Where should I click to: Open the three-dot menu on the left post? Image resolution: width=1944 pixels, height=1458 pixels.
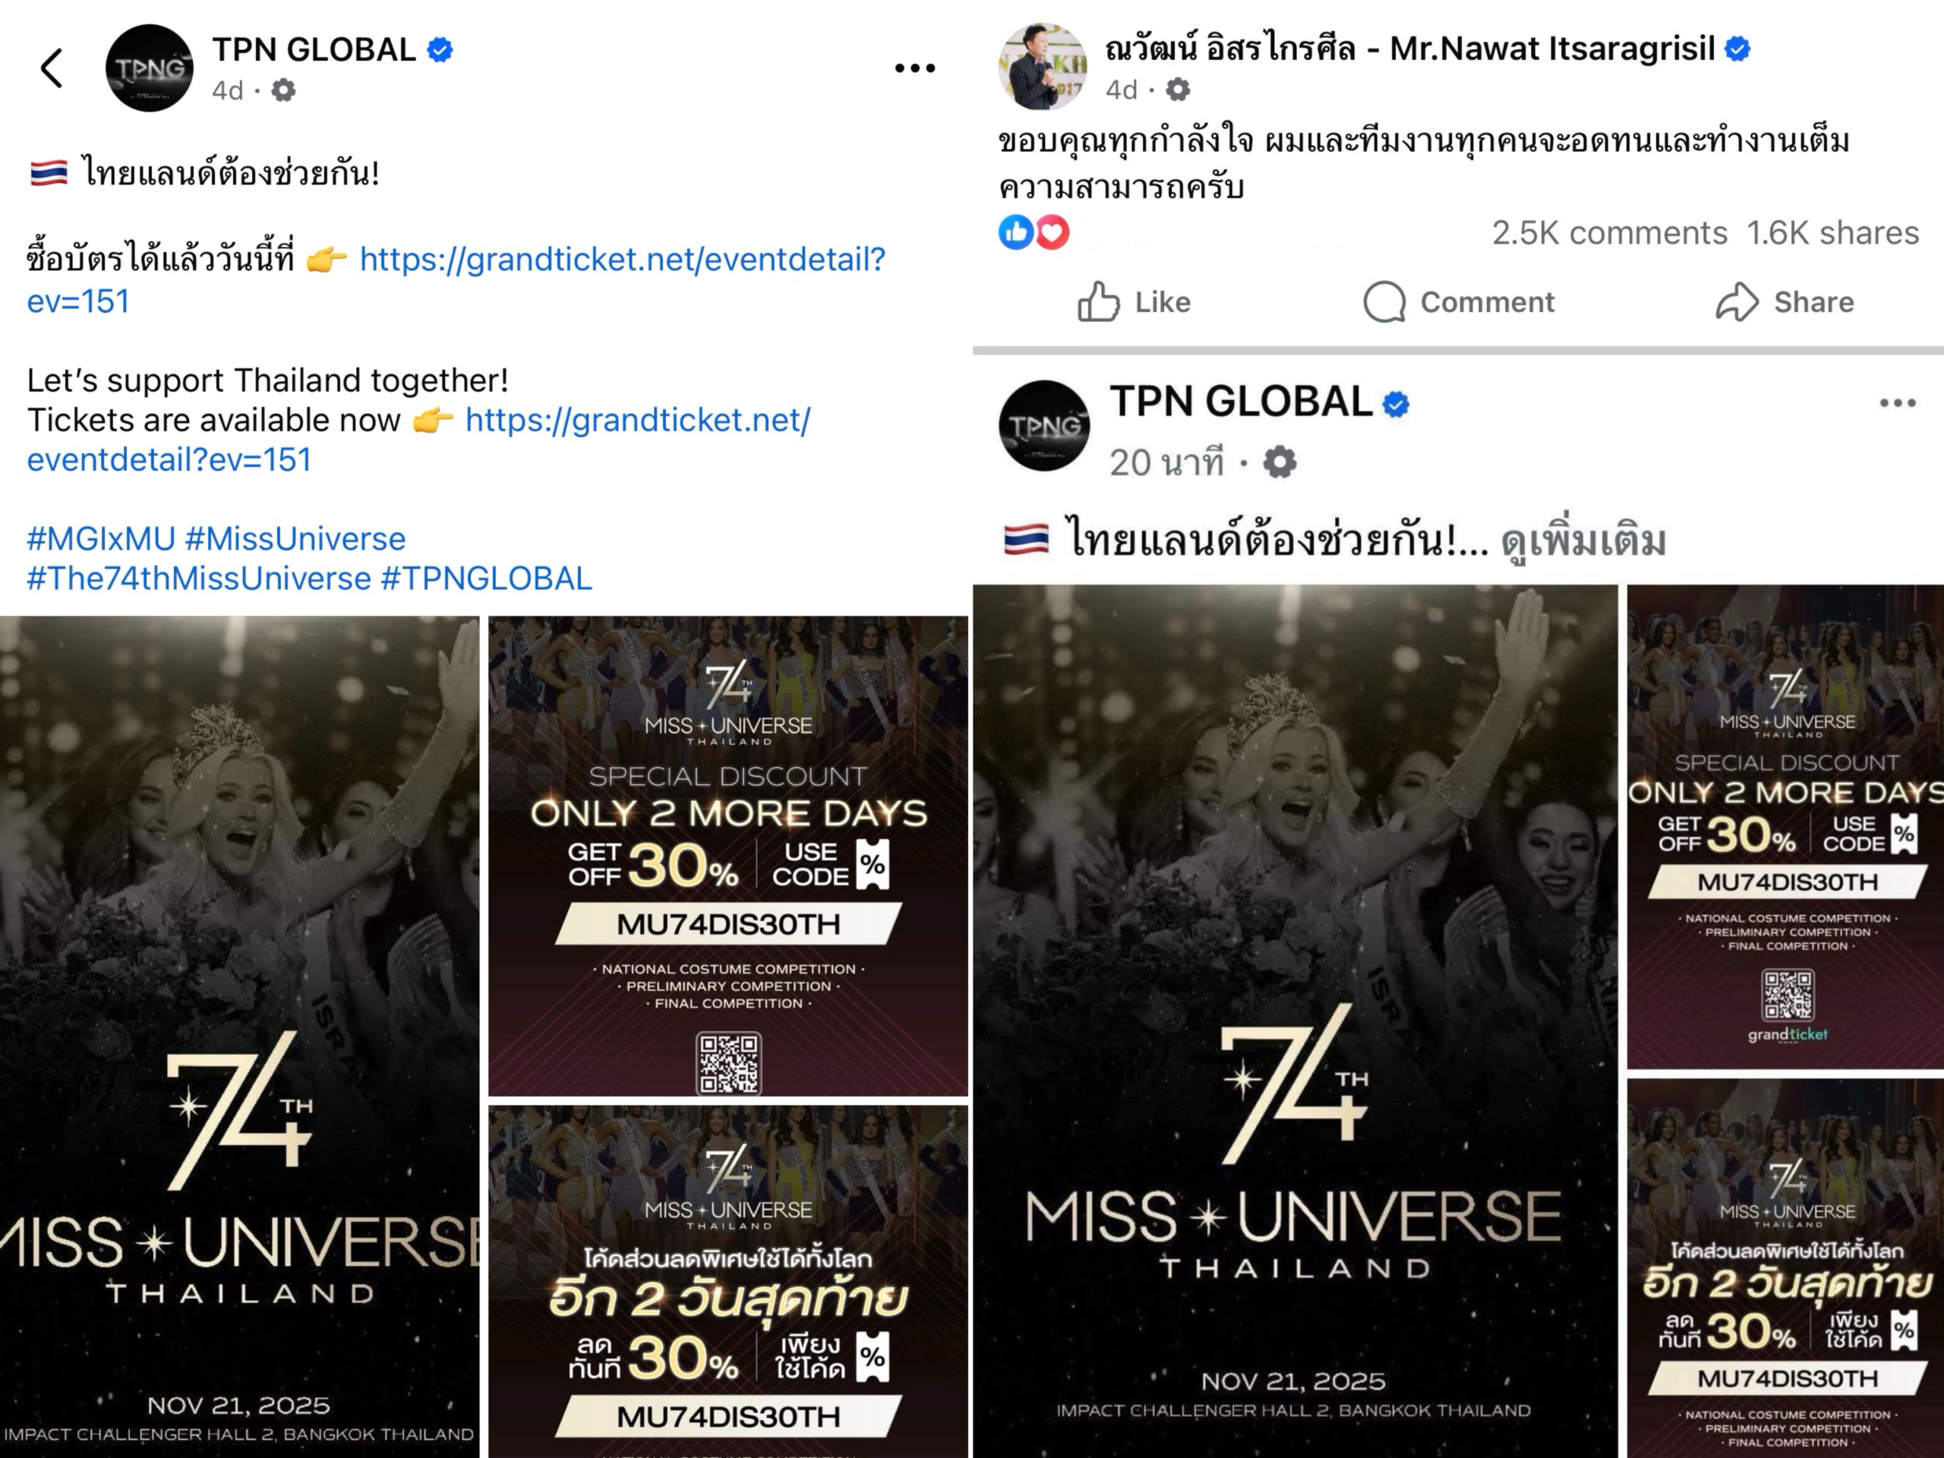[x=915, y=68]
